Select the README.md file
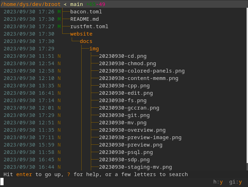248x187 pixels. [x=84, y=19]
